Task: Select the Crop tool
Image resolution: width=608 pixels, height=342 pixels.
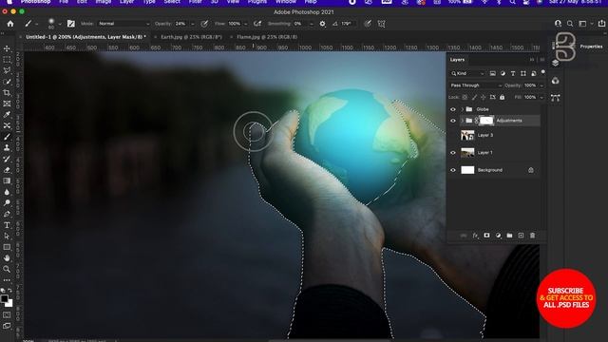Action: tap(7, 93)
